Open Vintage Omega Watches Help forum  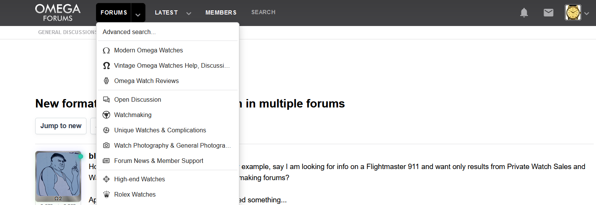coord(172,66)
